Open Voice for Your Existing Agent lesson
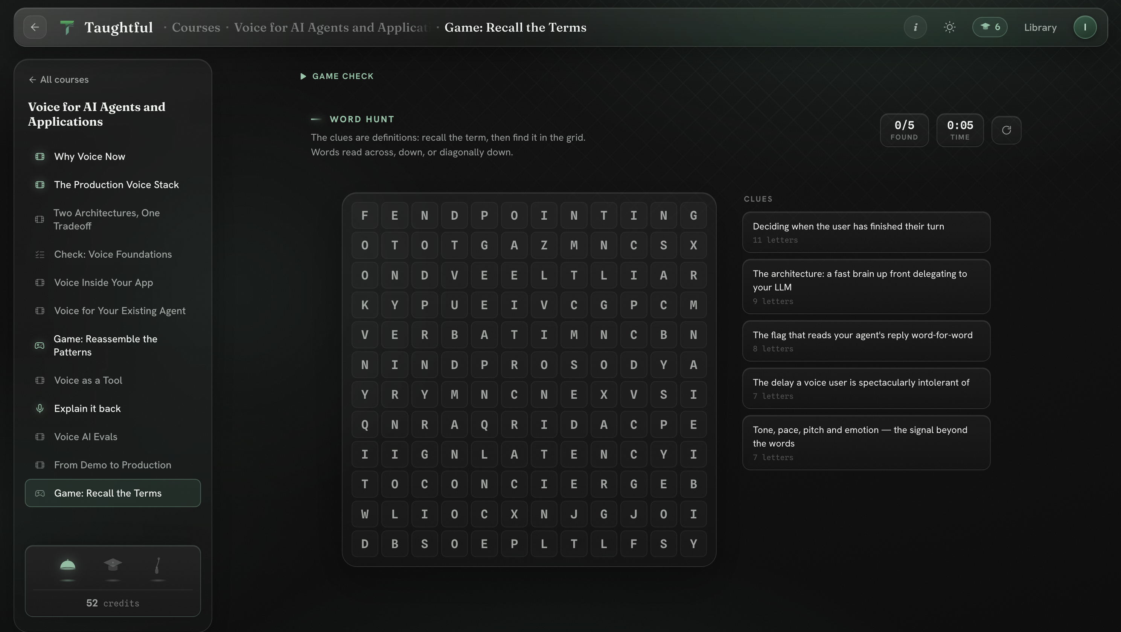The width and height of the screenshot is (1121, 632). coord(113,311)
